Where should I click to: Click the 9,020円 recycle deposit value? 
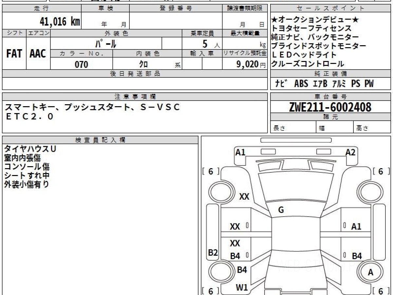[251, 64]
